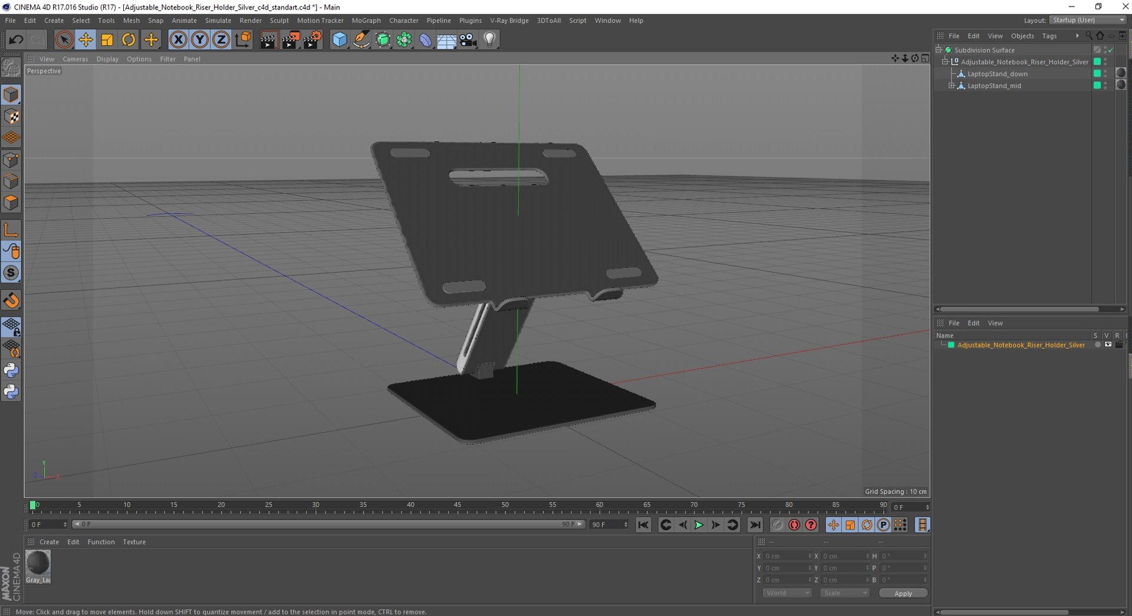Toggle Z axis lock
This screenshot has height=616, width=1132.
(x=221, y=39)
